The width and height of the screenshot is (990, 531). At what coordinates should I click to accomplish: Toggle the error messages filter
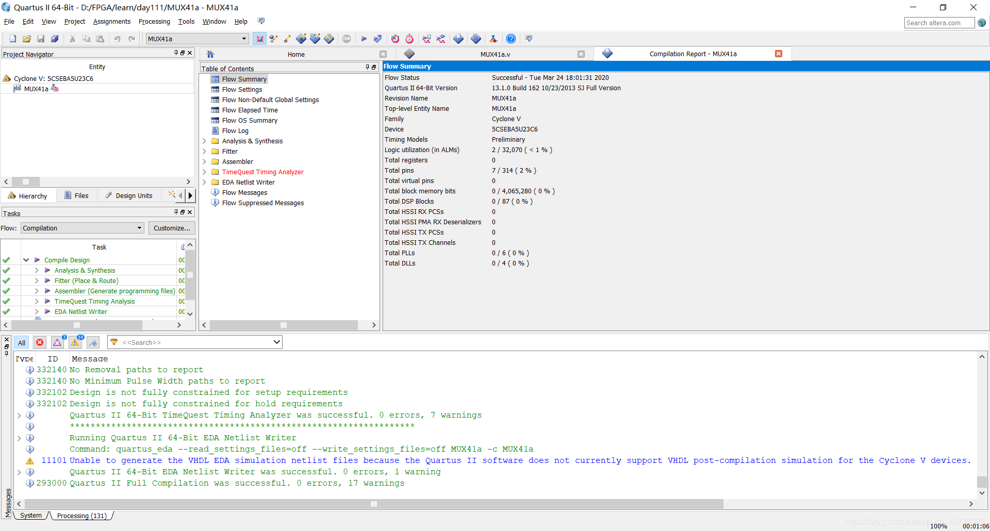(40, 342)
